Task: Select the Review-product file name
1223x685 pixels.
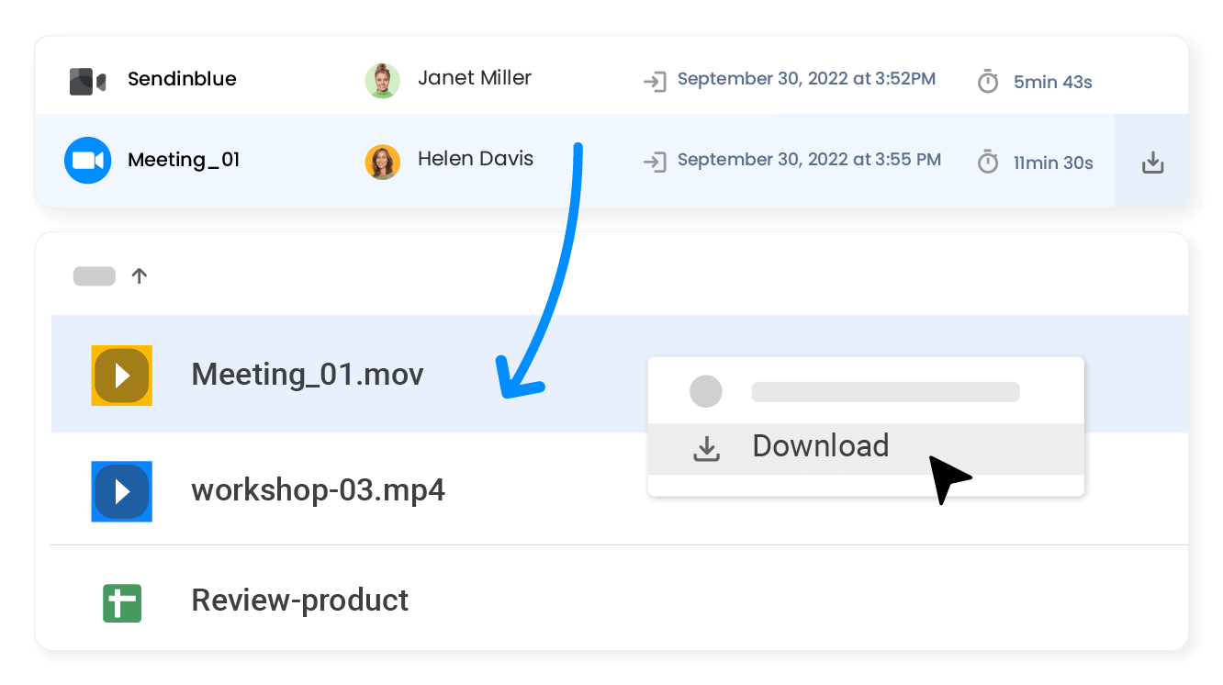Action: click(x=298, y=601)
